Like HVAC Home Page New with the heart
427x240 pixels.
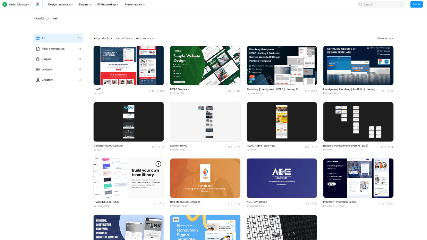point(306,148)
